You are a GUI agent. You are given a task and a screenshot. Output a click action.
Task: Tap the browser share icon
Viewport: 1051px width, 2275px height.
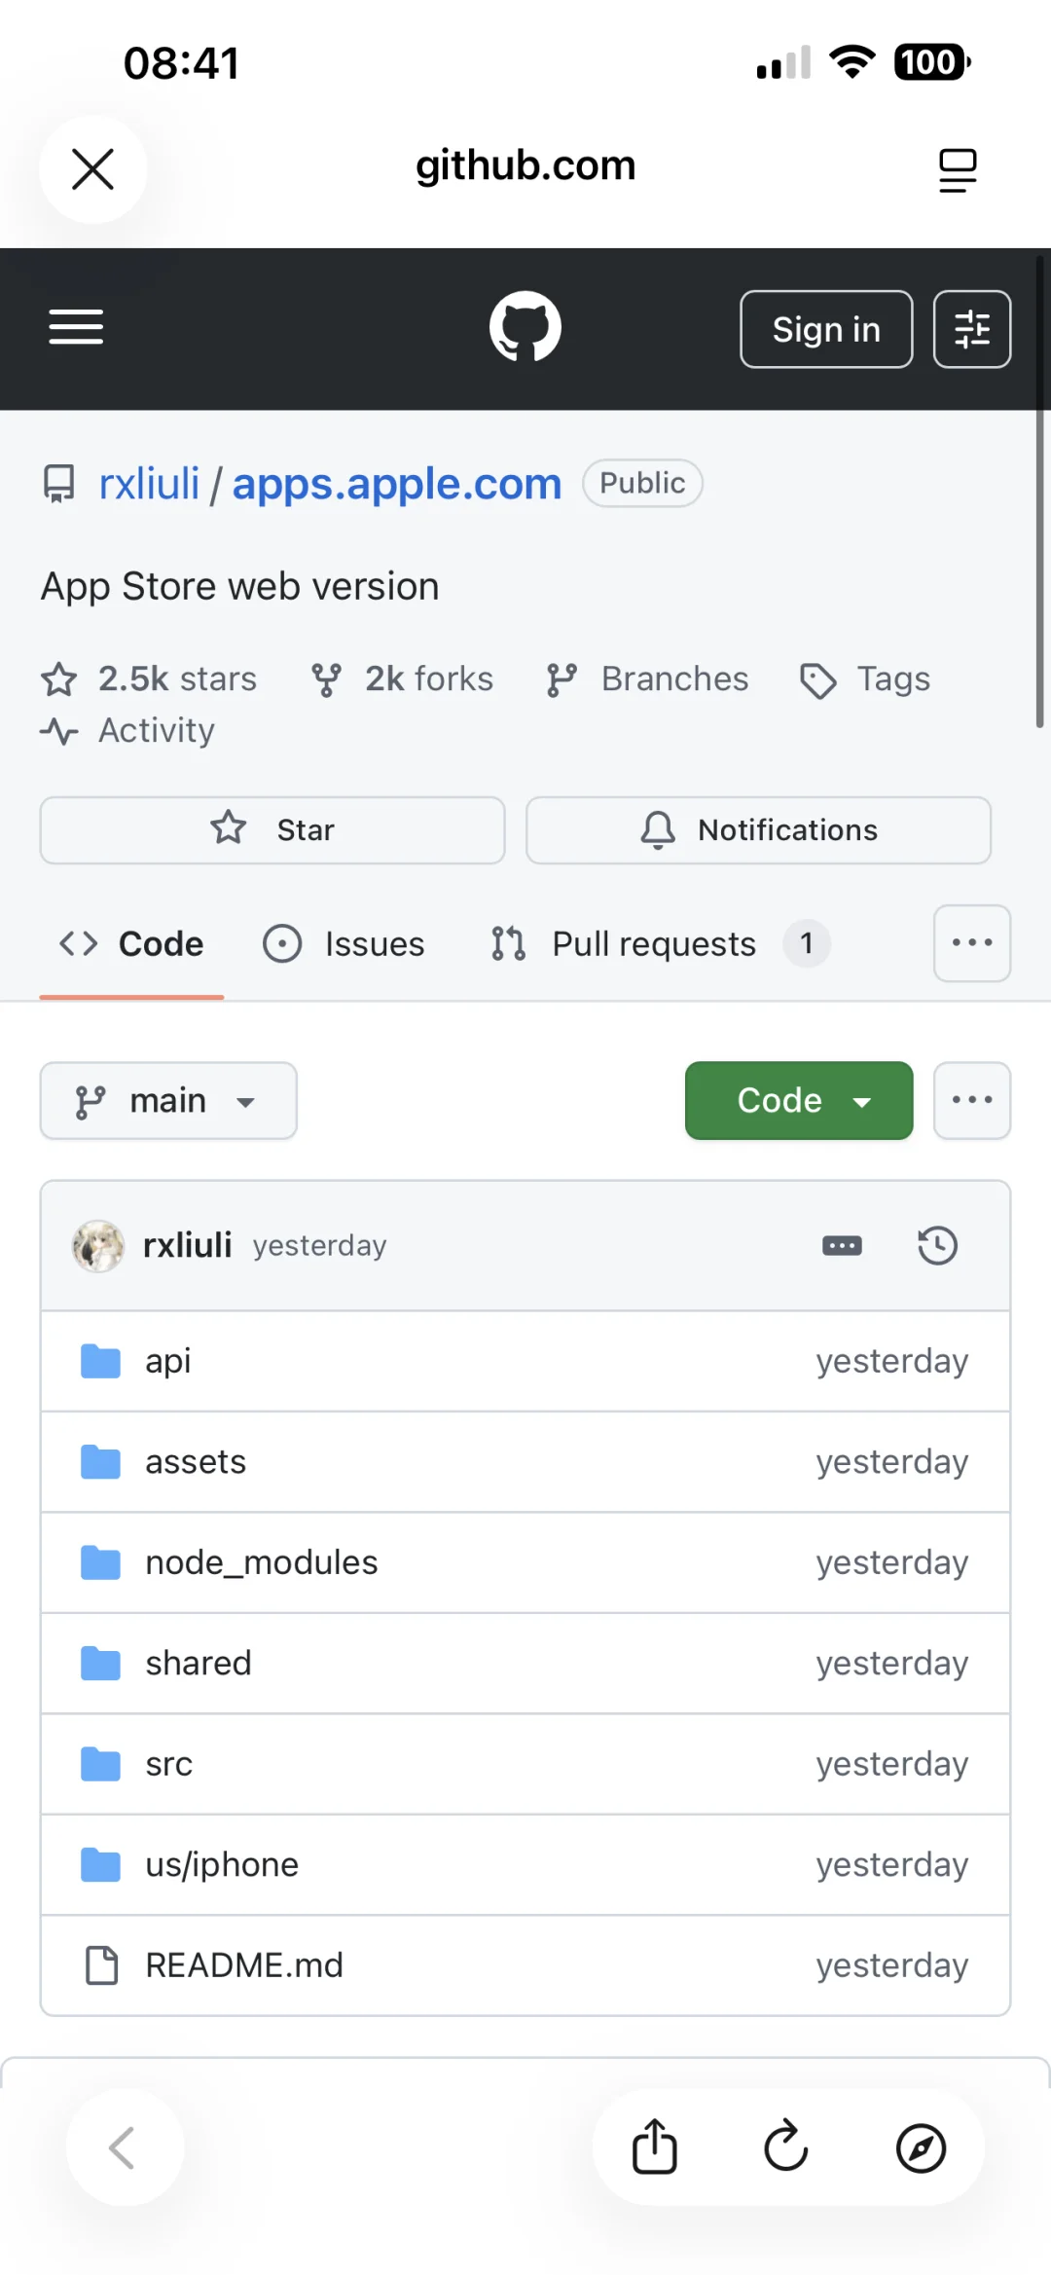tap(655, 2147)
